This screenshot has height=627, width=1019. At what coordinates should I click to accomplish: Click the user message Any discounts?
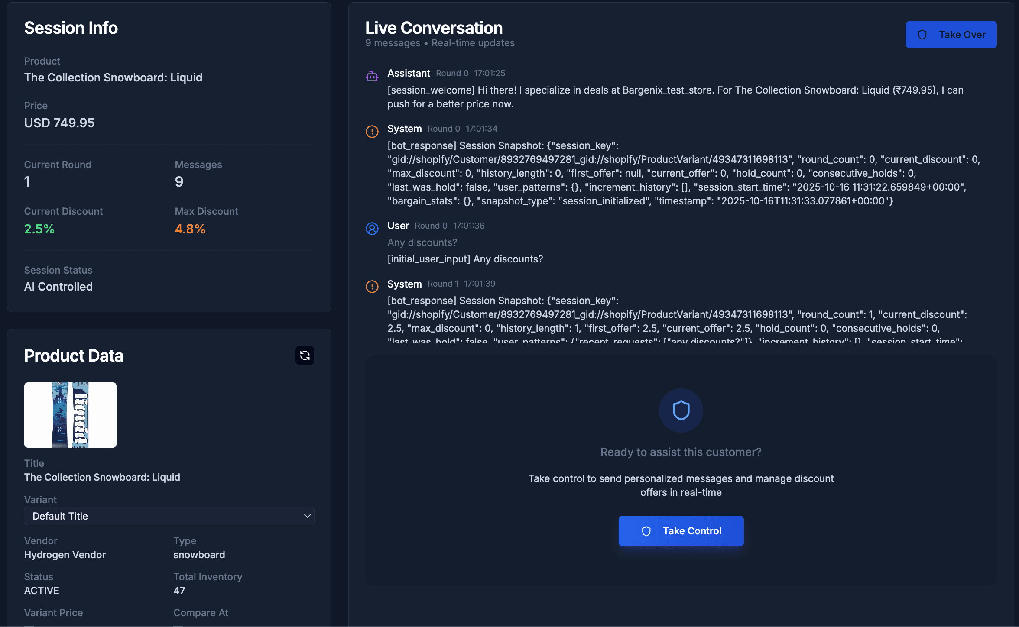[422, 242]
